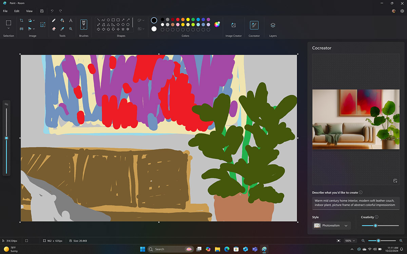407x254 pixels.
Task: Select the red color swatch
Action: click(x=177, y=20)
